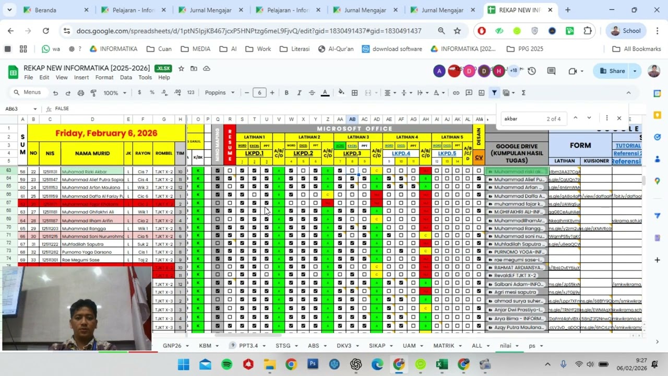Print the spreadsheet using the printer icon
Image resolution: width=668 pixels, height=376 pixels.
tap(81, 93)
